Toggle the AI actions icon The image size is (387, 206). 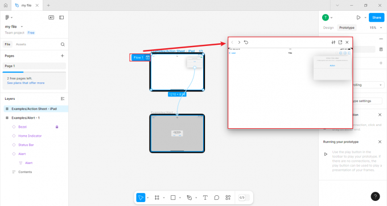click(51, 18)
